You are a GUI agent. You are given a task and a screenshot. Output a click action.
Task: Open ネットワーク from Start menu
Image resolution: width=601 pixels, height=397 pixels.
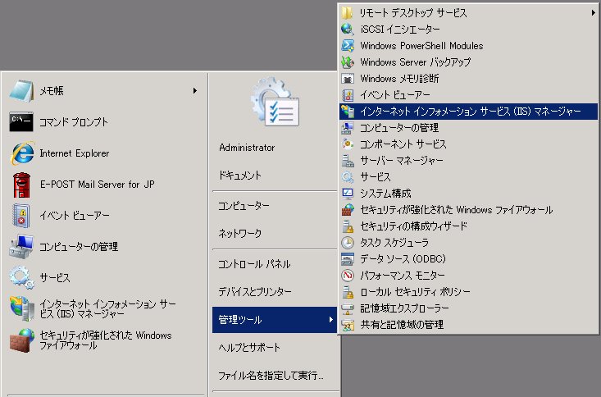point(240,233)
